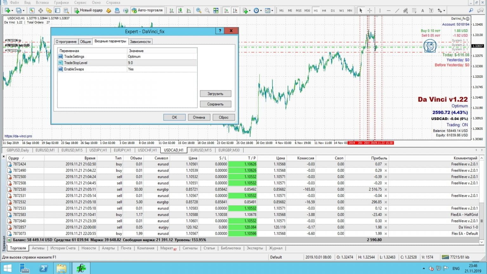Image resolution: width=487 pixels, height=274 pixels.
Task: Select the Crosshair cursor tool
Action: click(370, 10)
